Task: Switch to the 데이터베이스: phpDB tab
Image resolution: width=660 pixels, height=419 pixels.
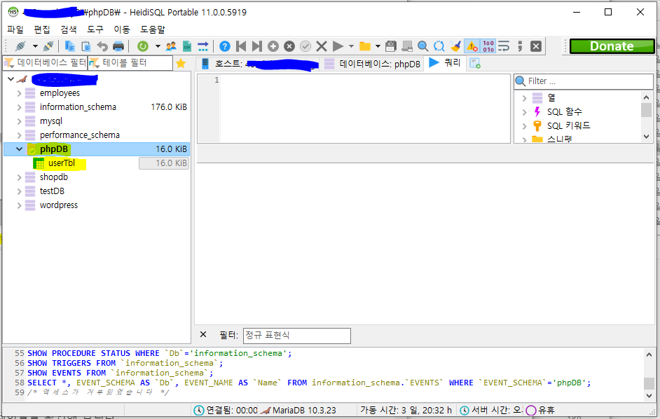Action: coord(373,64)
